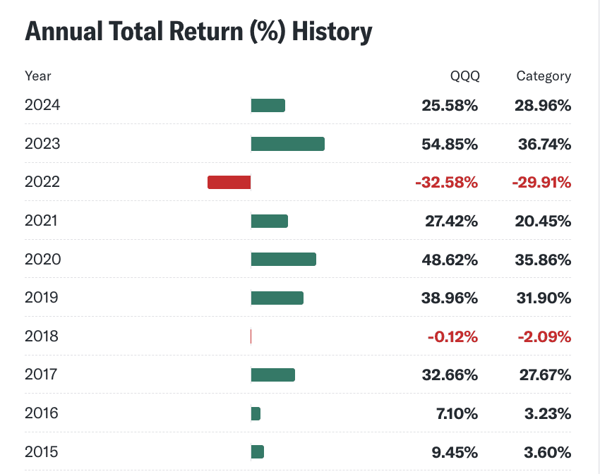Click the 2020 green return bar
Screen dimensions: 600x474
(284, 260)
